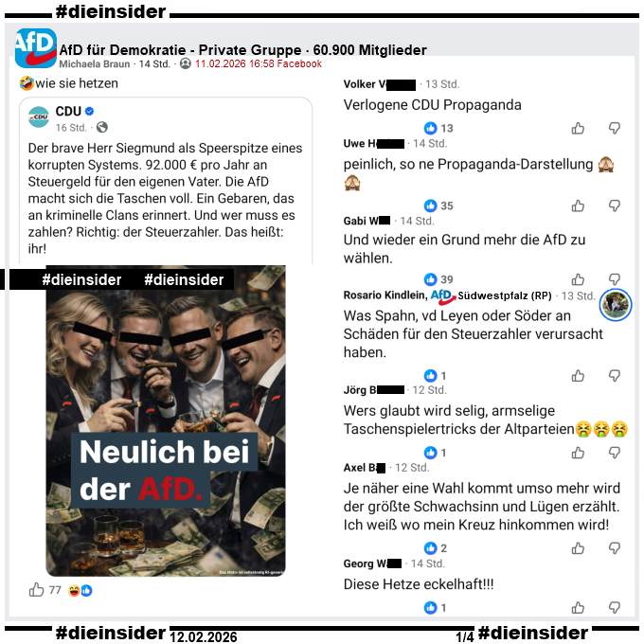Viewport: 644px width, 644px height.
Task: Open the 35 likes reaction count
Action: point(438,206)
